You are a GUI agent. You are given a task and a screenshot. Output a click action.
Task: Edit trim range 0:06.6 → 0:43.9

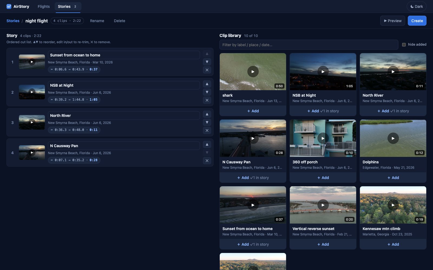[x=74, y=69]
